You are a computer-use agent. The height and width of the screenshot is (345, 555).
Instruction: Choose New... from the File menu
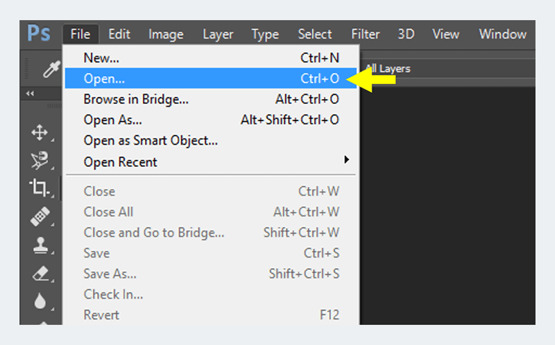pyautogui.click(x=211, y=57)
